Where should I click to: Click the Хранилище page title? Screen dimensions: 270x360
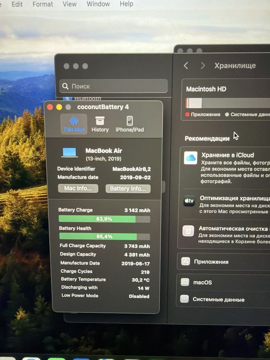pos(235,66)
